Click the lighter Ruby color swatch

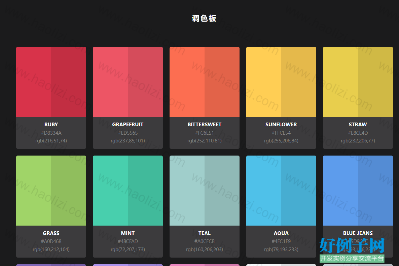pos(34,82)
